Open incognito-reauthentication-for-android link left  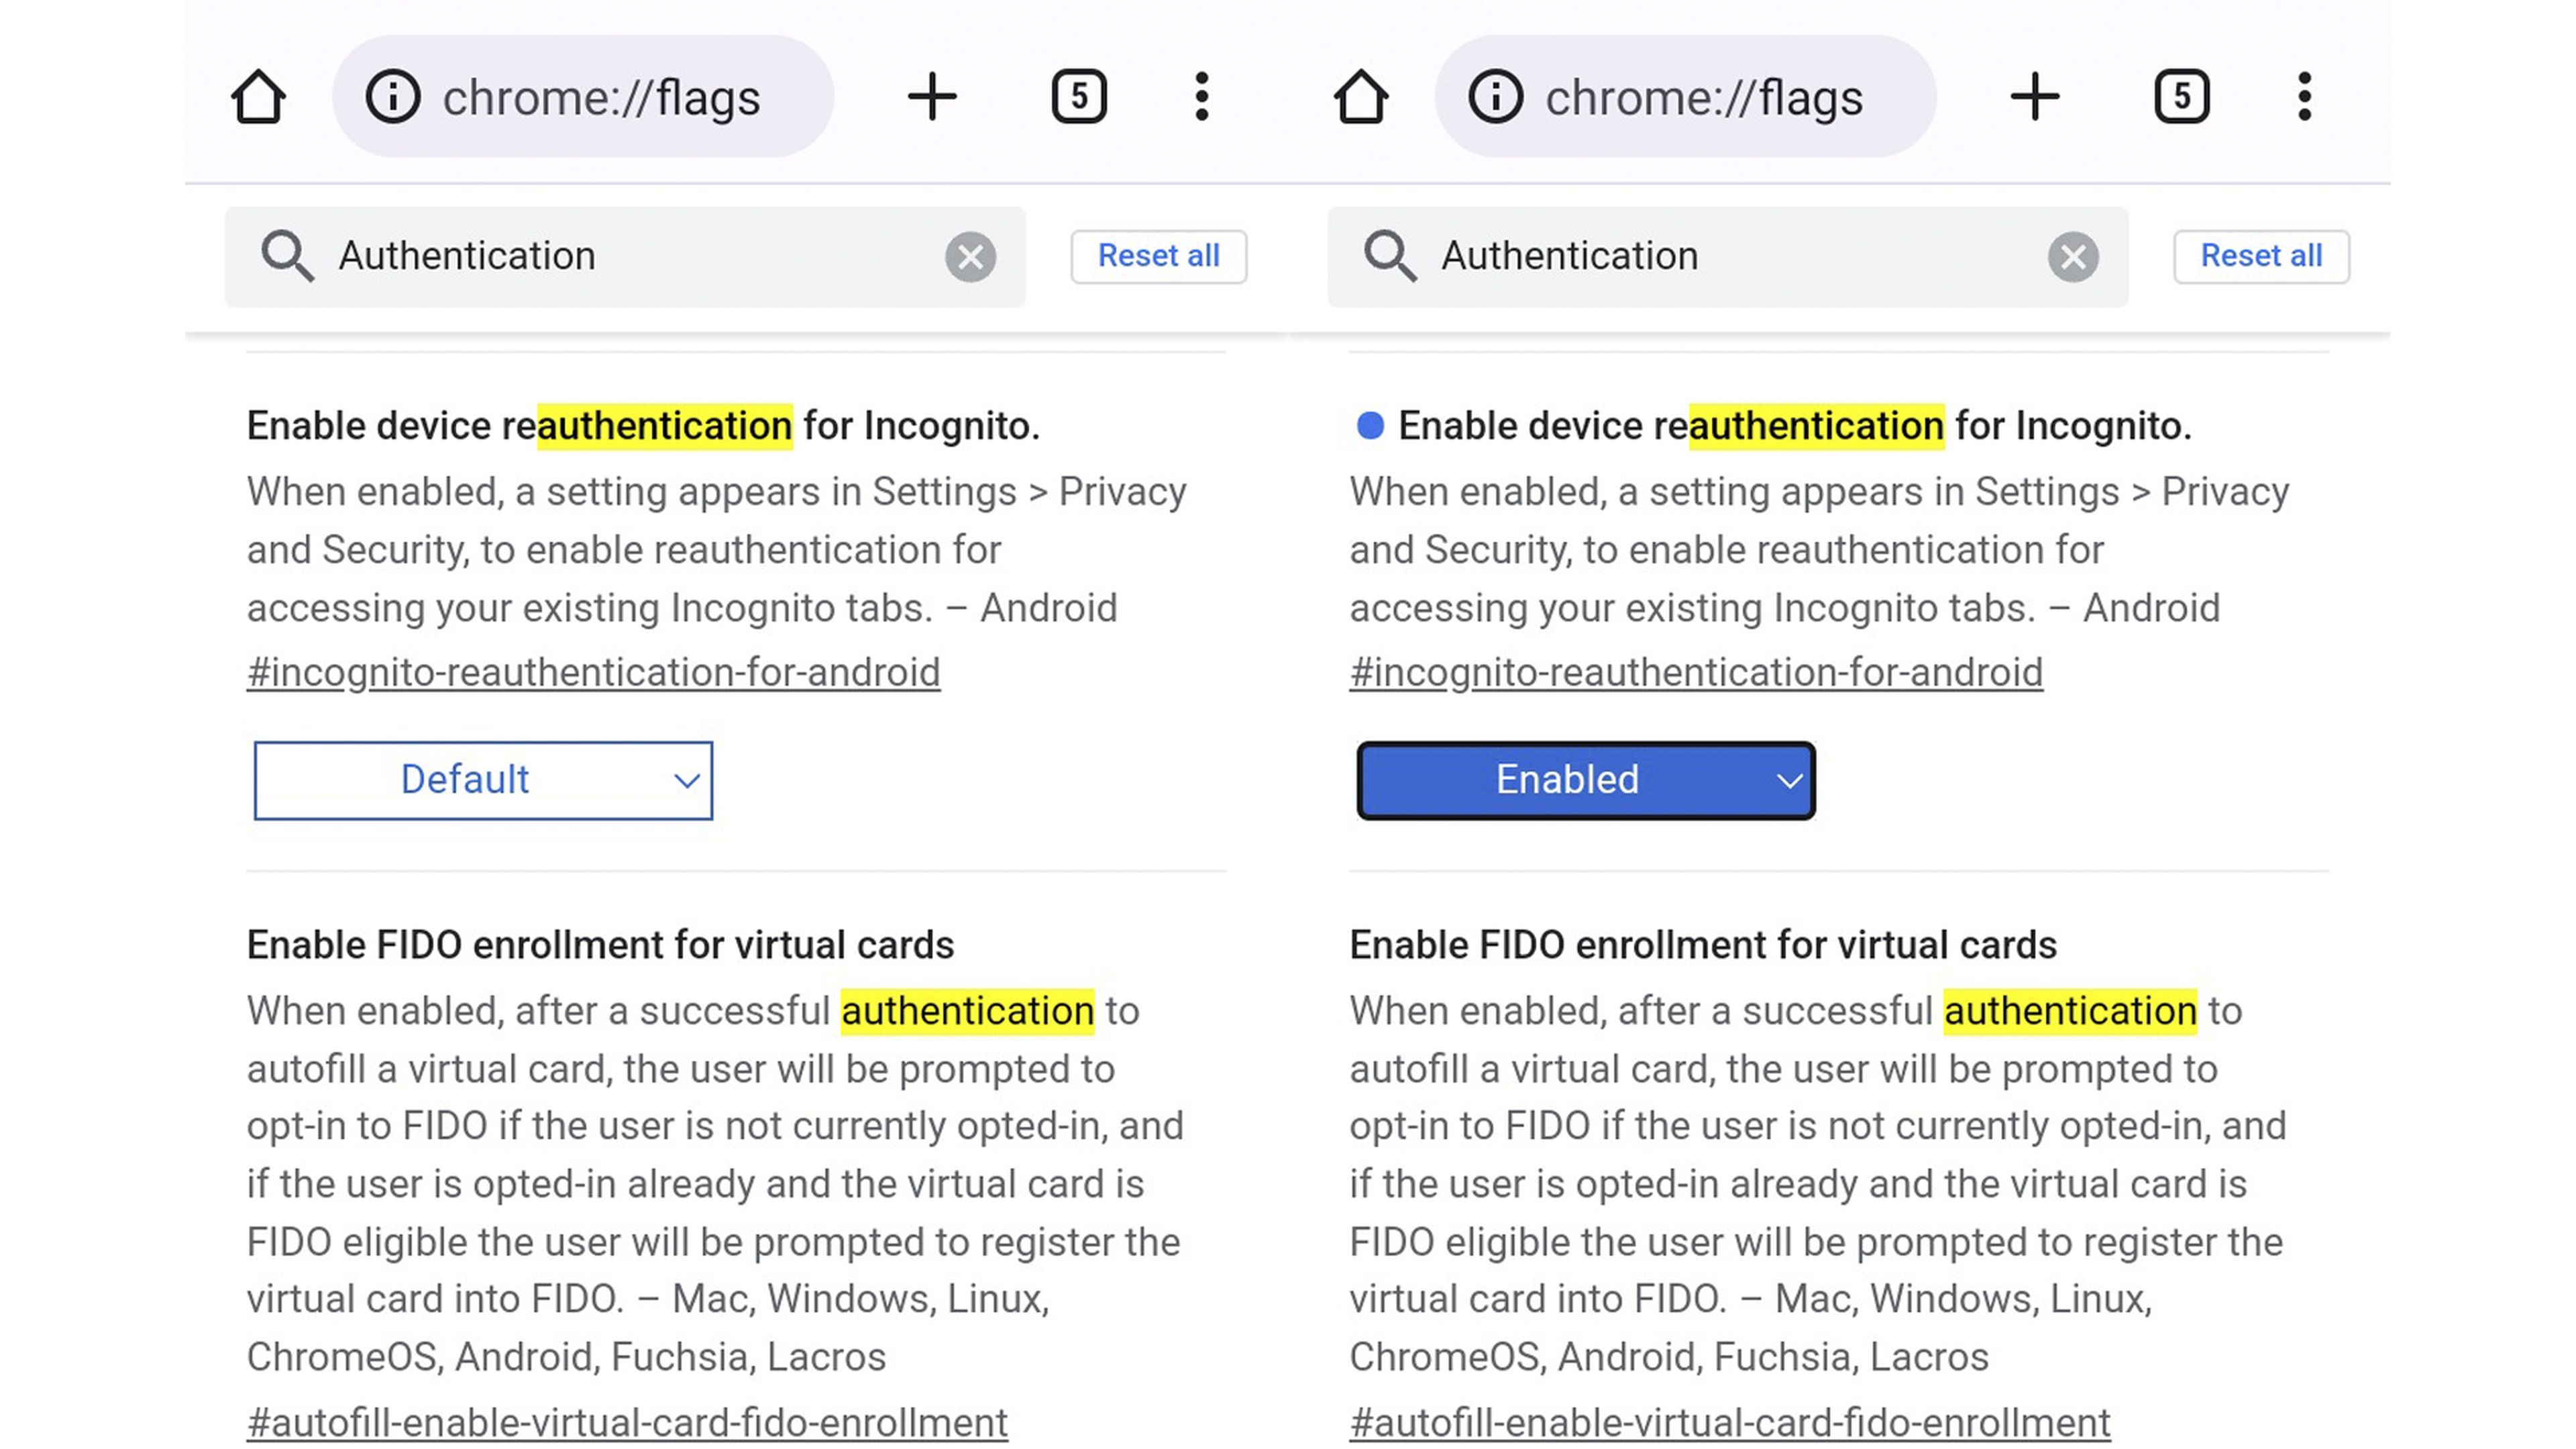click(x=593, y=672)
